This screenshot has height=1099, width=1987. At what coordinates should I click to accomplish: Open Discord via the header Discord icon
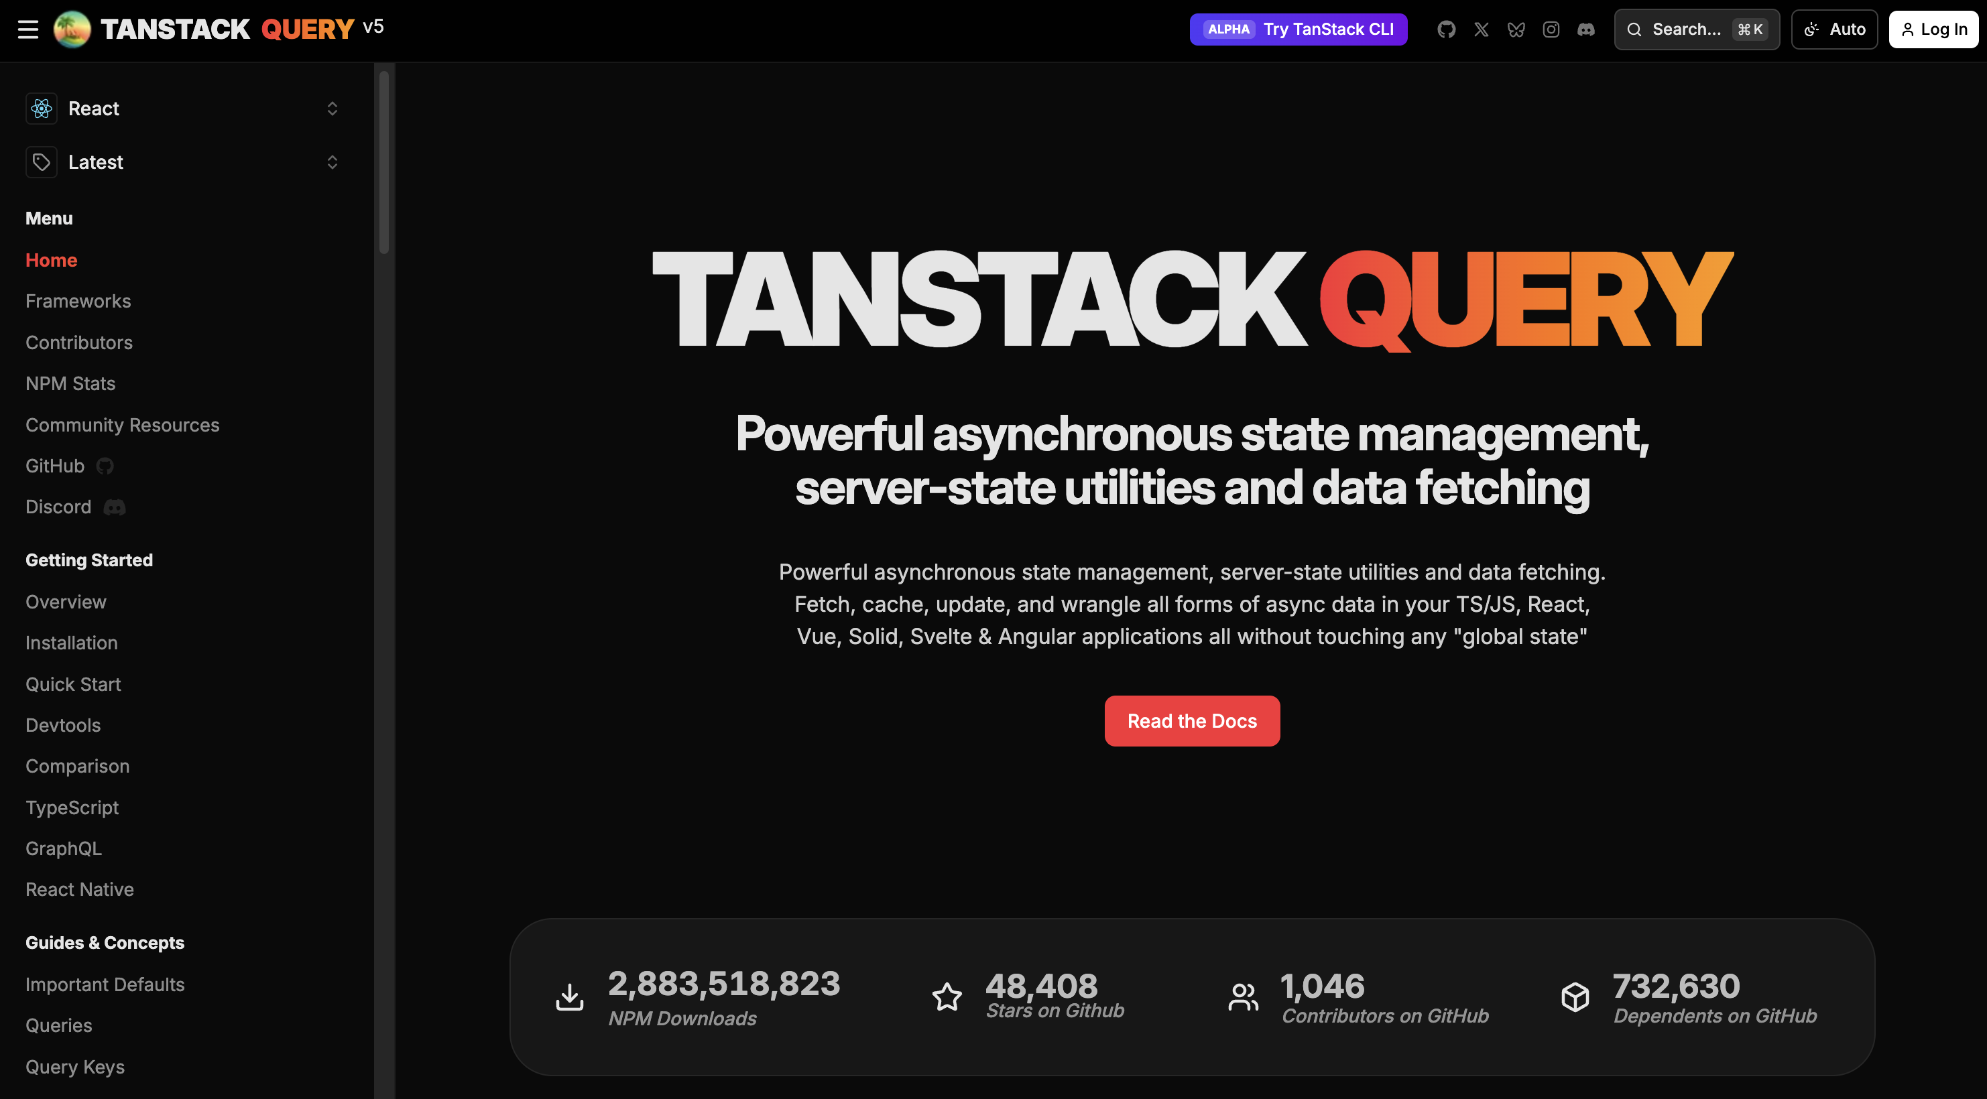point(1587,29)
